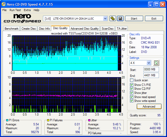This screenshot has height=137, width=167.
Task: Click the application icon in the title bar
Action: 4,4
